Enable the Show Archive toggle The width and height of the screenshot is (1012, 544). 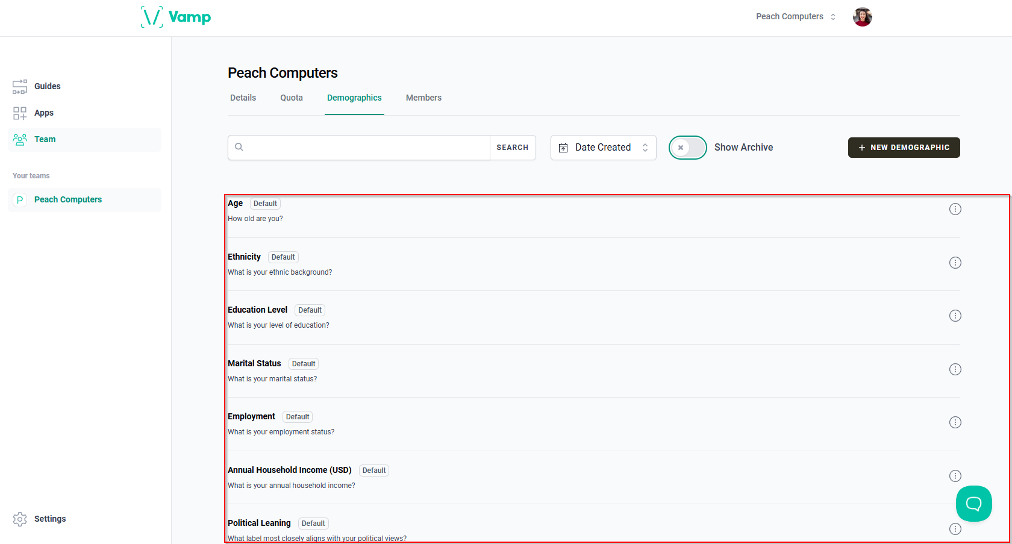(x=687, y=147)
